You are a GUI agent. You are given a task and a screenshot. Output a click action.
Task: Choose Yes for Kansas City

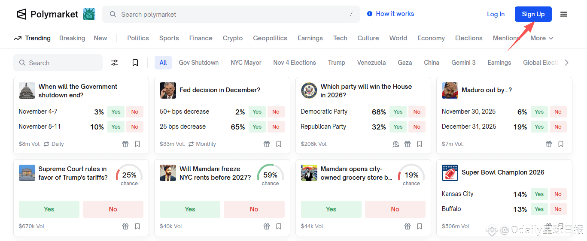539,194
